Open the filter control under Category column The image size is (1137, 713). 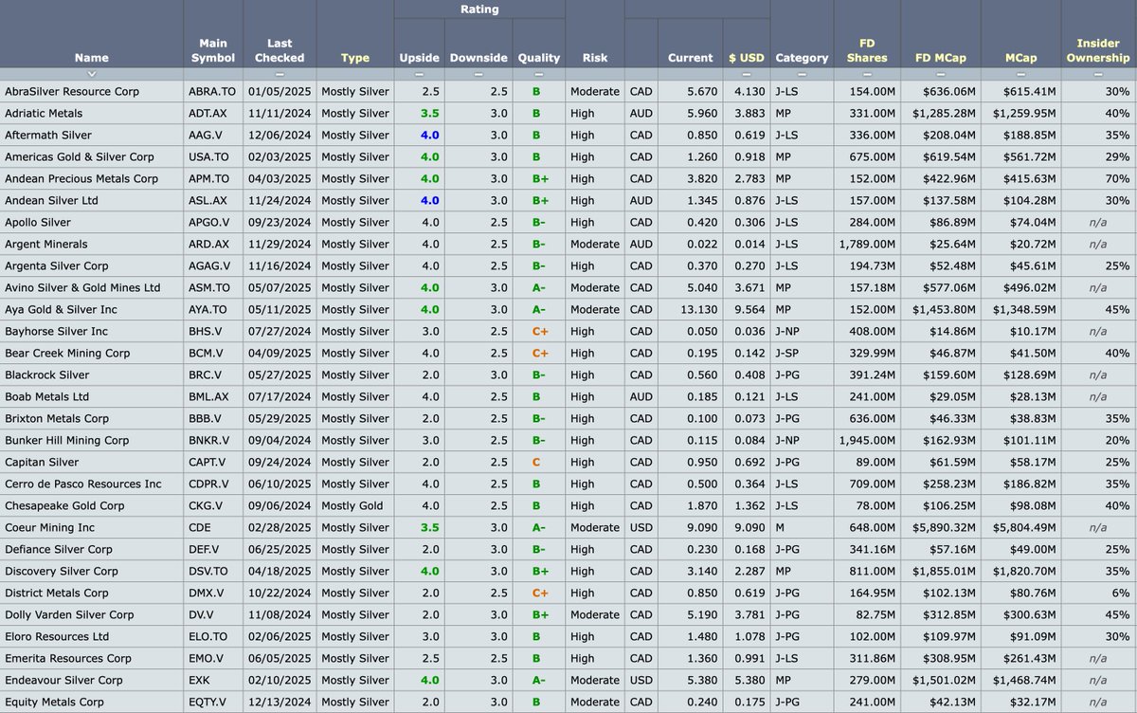tap(802, 74)
